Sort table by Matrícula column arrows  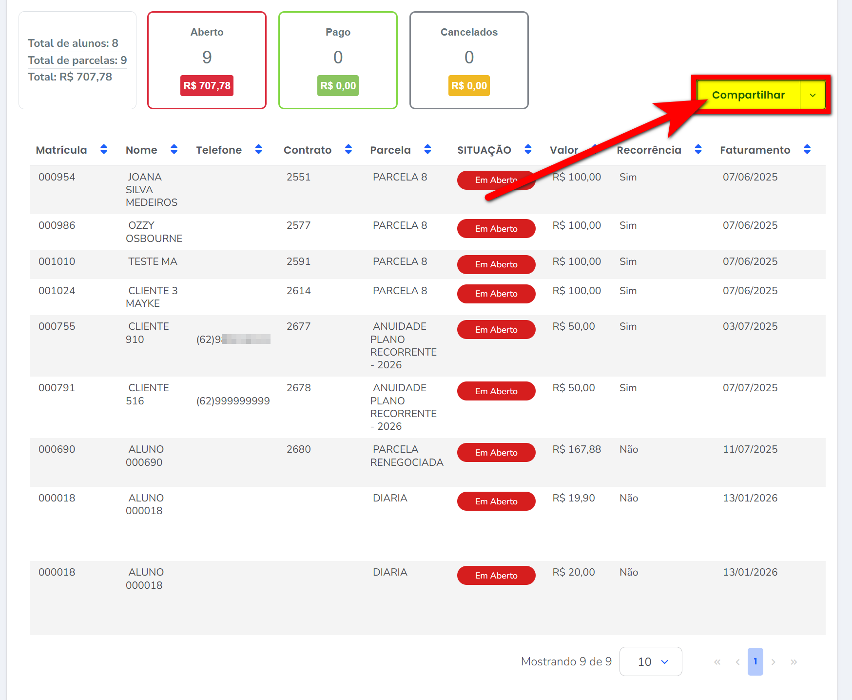click(x=104, y=149)
